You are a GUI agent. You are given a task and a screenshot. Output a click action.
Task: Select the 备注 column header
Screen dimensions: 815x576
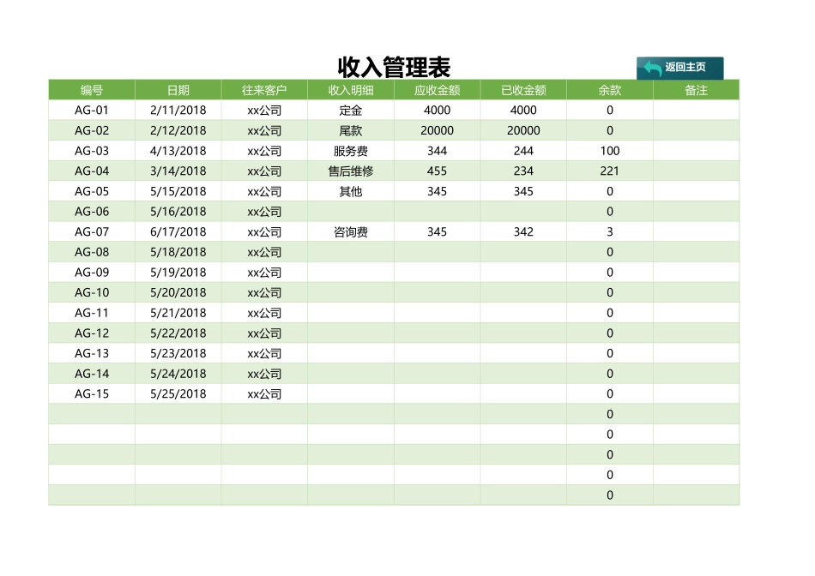click(696, 90)
